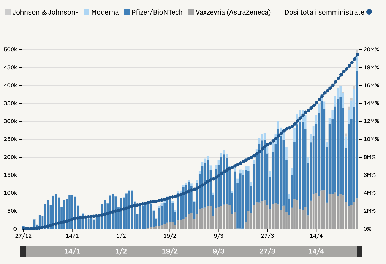Click the 14/4 marker on range slider
The height and width of the screenshot is (264, 386).
point(316,251)
